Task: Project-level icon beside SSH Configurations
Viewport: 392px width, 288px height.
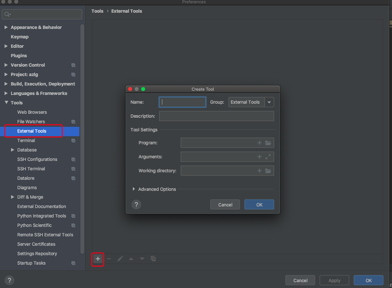Action: click(x=73, y=159)
